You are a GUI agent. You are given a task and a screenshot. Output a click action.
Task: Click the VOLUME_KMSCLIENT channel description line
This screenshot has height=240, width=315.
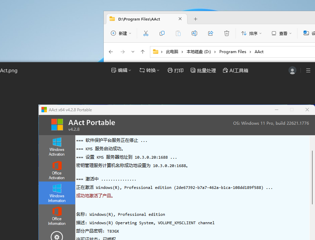click(145, 223)
